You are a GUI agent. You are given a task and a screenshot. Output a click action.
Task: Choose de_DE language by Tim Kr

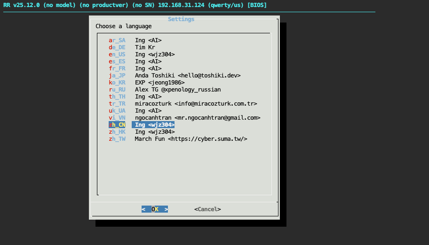coord(117,47)
